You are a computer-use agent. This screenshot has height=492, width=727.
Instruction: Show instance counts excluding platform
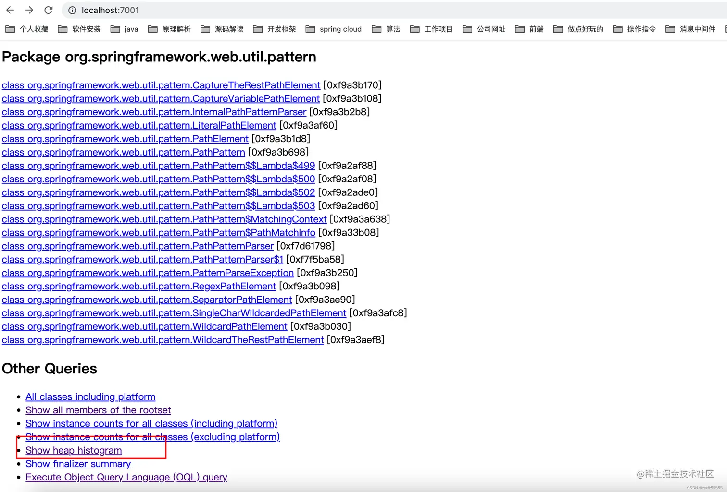pyautogui.click(x=152, y=437)
